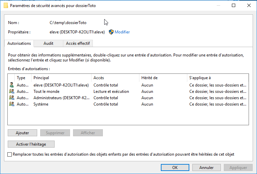Screen dimensions: 257x174
Task: Select the Système principal
Action: click(x=41, y=104)
